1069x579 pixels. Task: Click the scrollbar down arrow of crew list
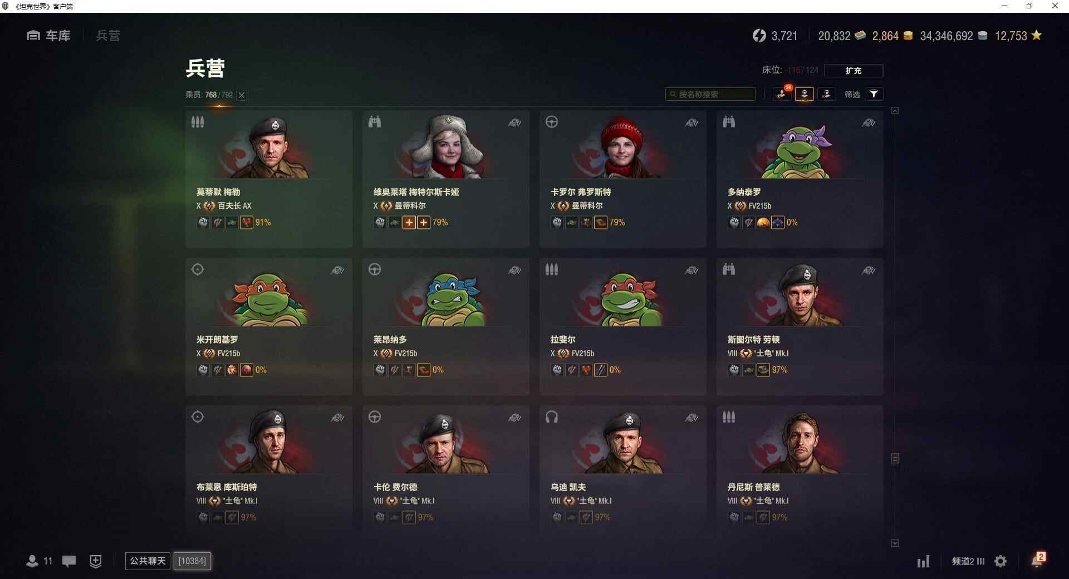click(895, 543)
